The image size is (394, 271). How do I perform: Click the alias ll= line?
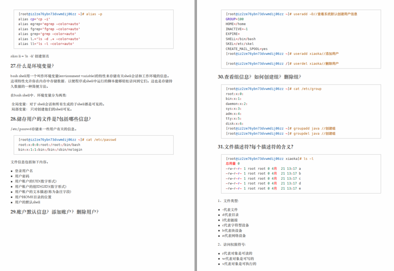tap(46, 44)
